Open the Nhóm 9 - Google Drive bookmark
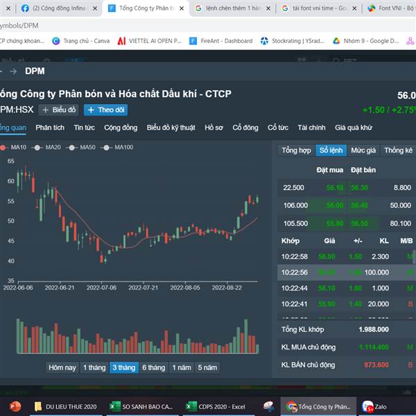The width and height of the screenshot is (416, 416). [366, 41]
